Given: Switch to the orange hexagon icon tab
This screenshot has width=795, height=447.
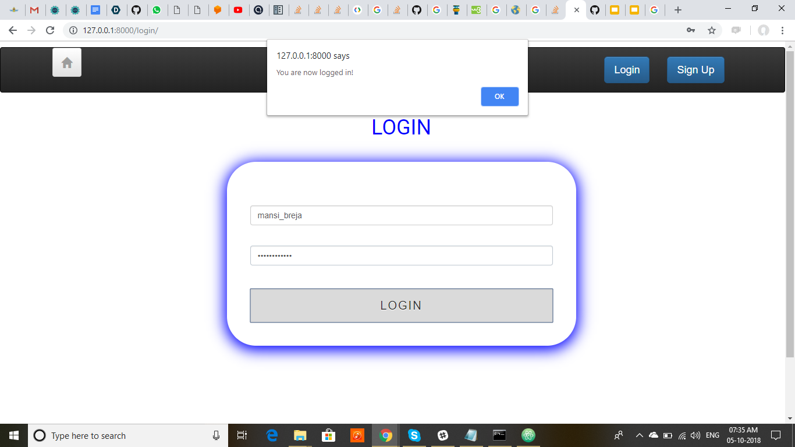Looking at the screenshot, I should (x=217, y=10).
